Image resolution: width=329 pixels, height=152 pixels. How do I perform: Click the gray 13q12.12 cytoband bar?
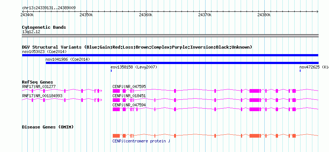(x=170, y=36)
